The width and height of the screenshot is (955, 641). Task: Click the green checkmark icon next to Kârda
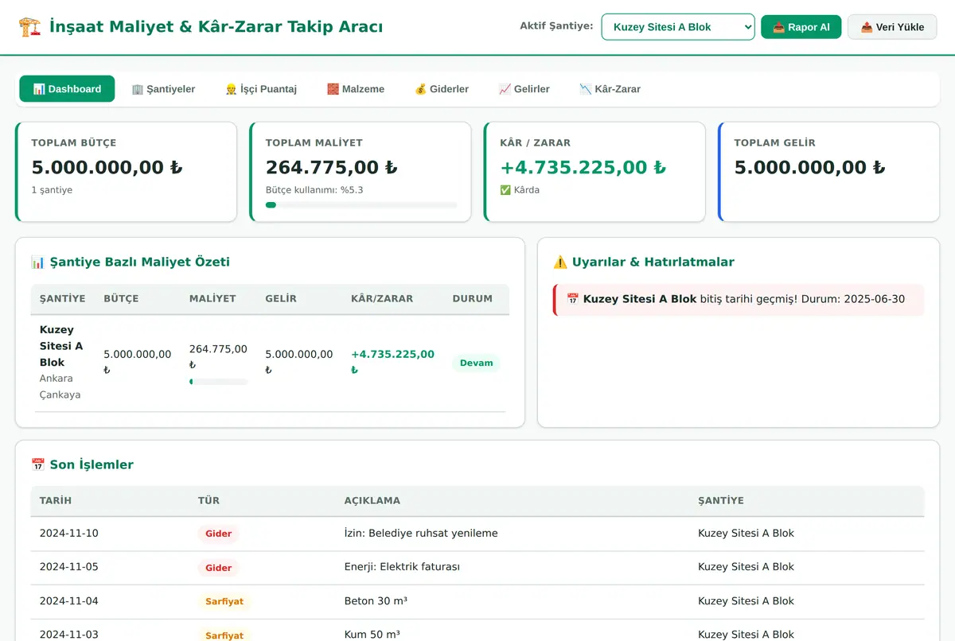coord(505,190)
